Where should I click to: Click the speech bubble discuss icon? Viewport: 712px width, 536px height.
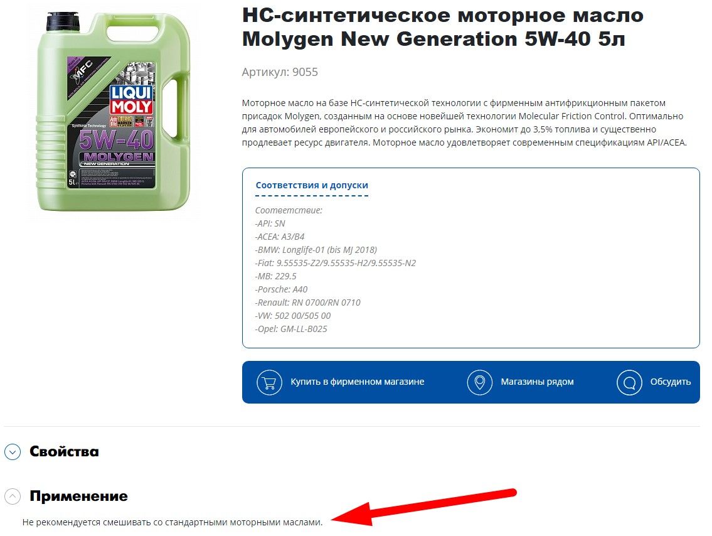click(629, 382)
